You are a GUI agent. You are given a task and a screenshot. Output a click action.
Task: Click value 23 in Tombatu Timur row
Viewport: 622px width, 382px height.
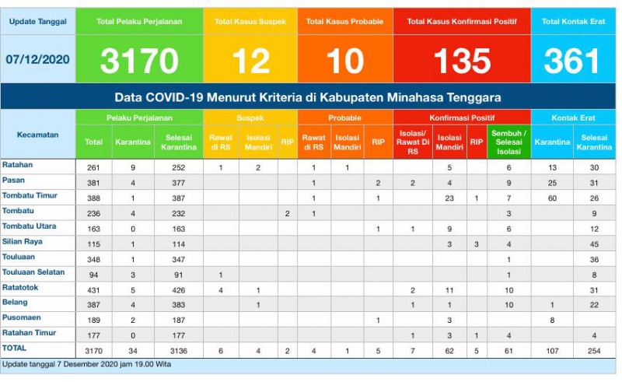tap(449, 198)
